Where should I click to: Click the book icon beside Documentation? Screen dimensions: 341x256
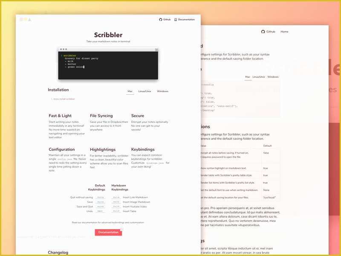[176, 20]
